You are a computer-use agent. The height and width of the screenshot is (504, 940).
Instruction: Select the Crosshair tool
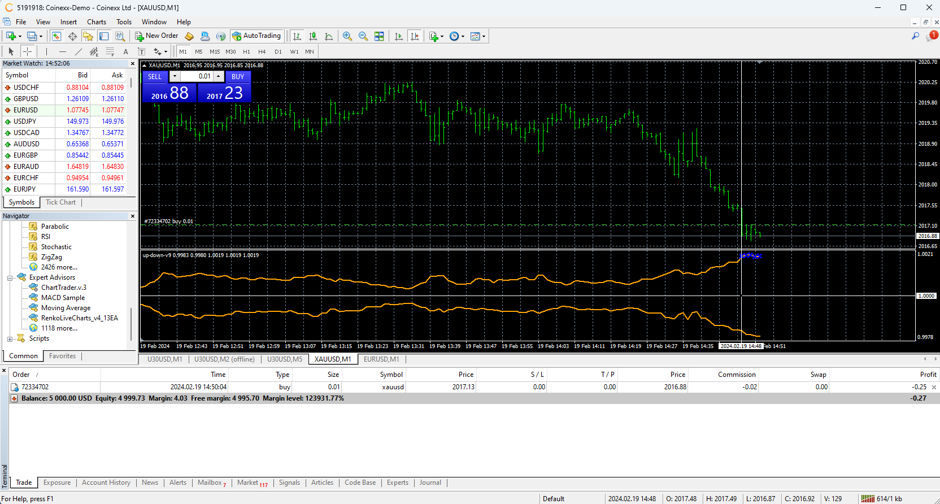click(x=27, y=51)
